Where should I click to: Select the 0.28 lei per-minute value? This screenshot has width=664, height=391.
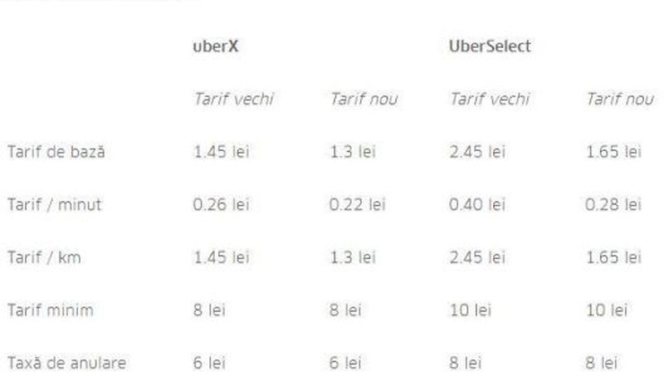613,204
